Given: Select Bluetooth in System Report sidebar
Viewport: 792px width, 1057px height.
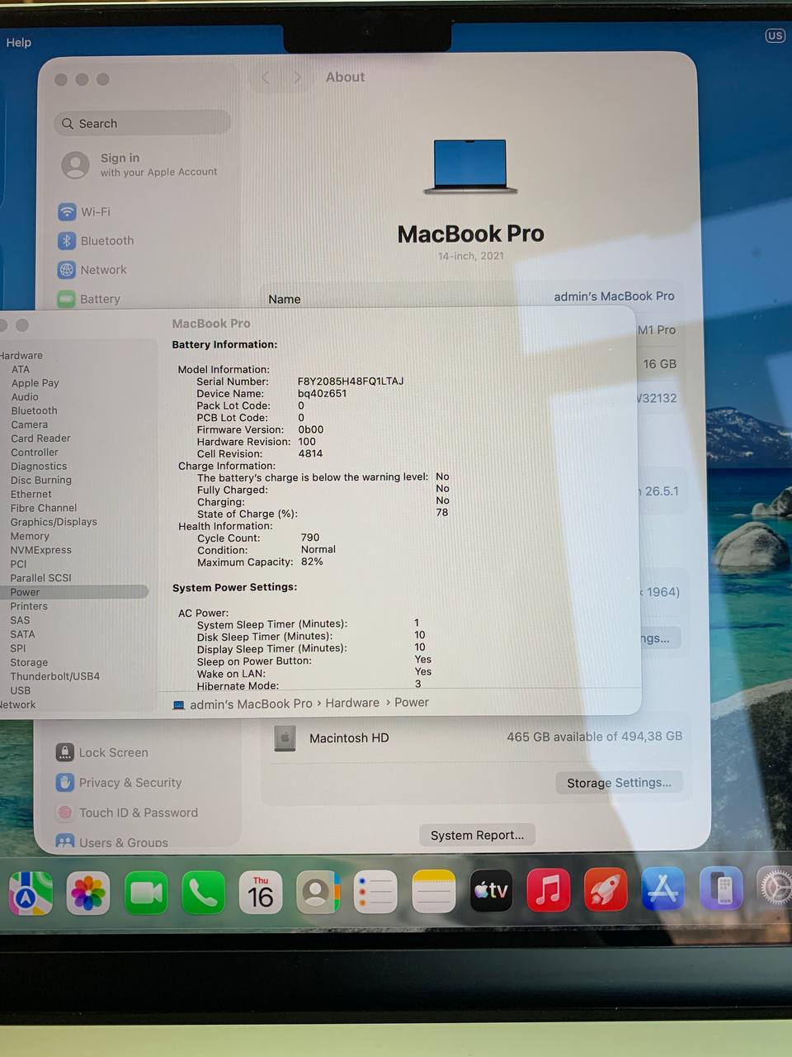Looking at the screenshot, I should pyautogui.click(x=34, y=410).
